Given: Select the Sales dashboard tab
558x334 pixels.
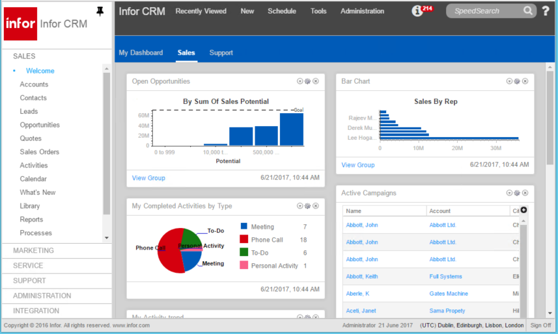Looking at the screenshot, I should click(186, 53).
